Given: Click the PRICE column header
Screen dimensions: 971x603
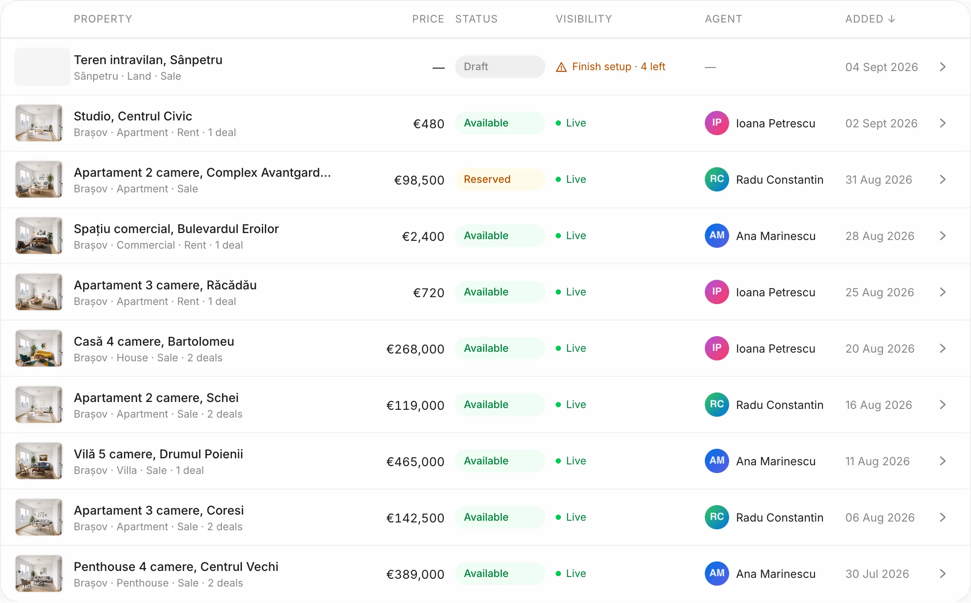Looking at the screenshot, I should pos(428,19).
